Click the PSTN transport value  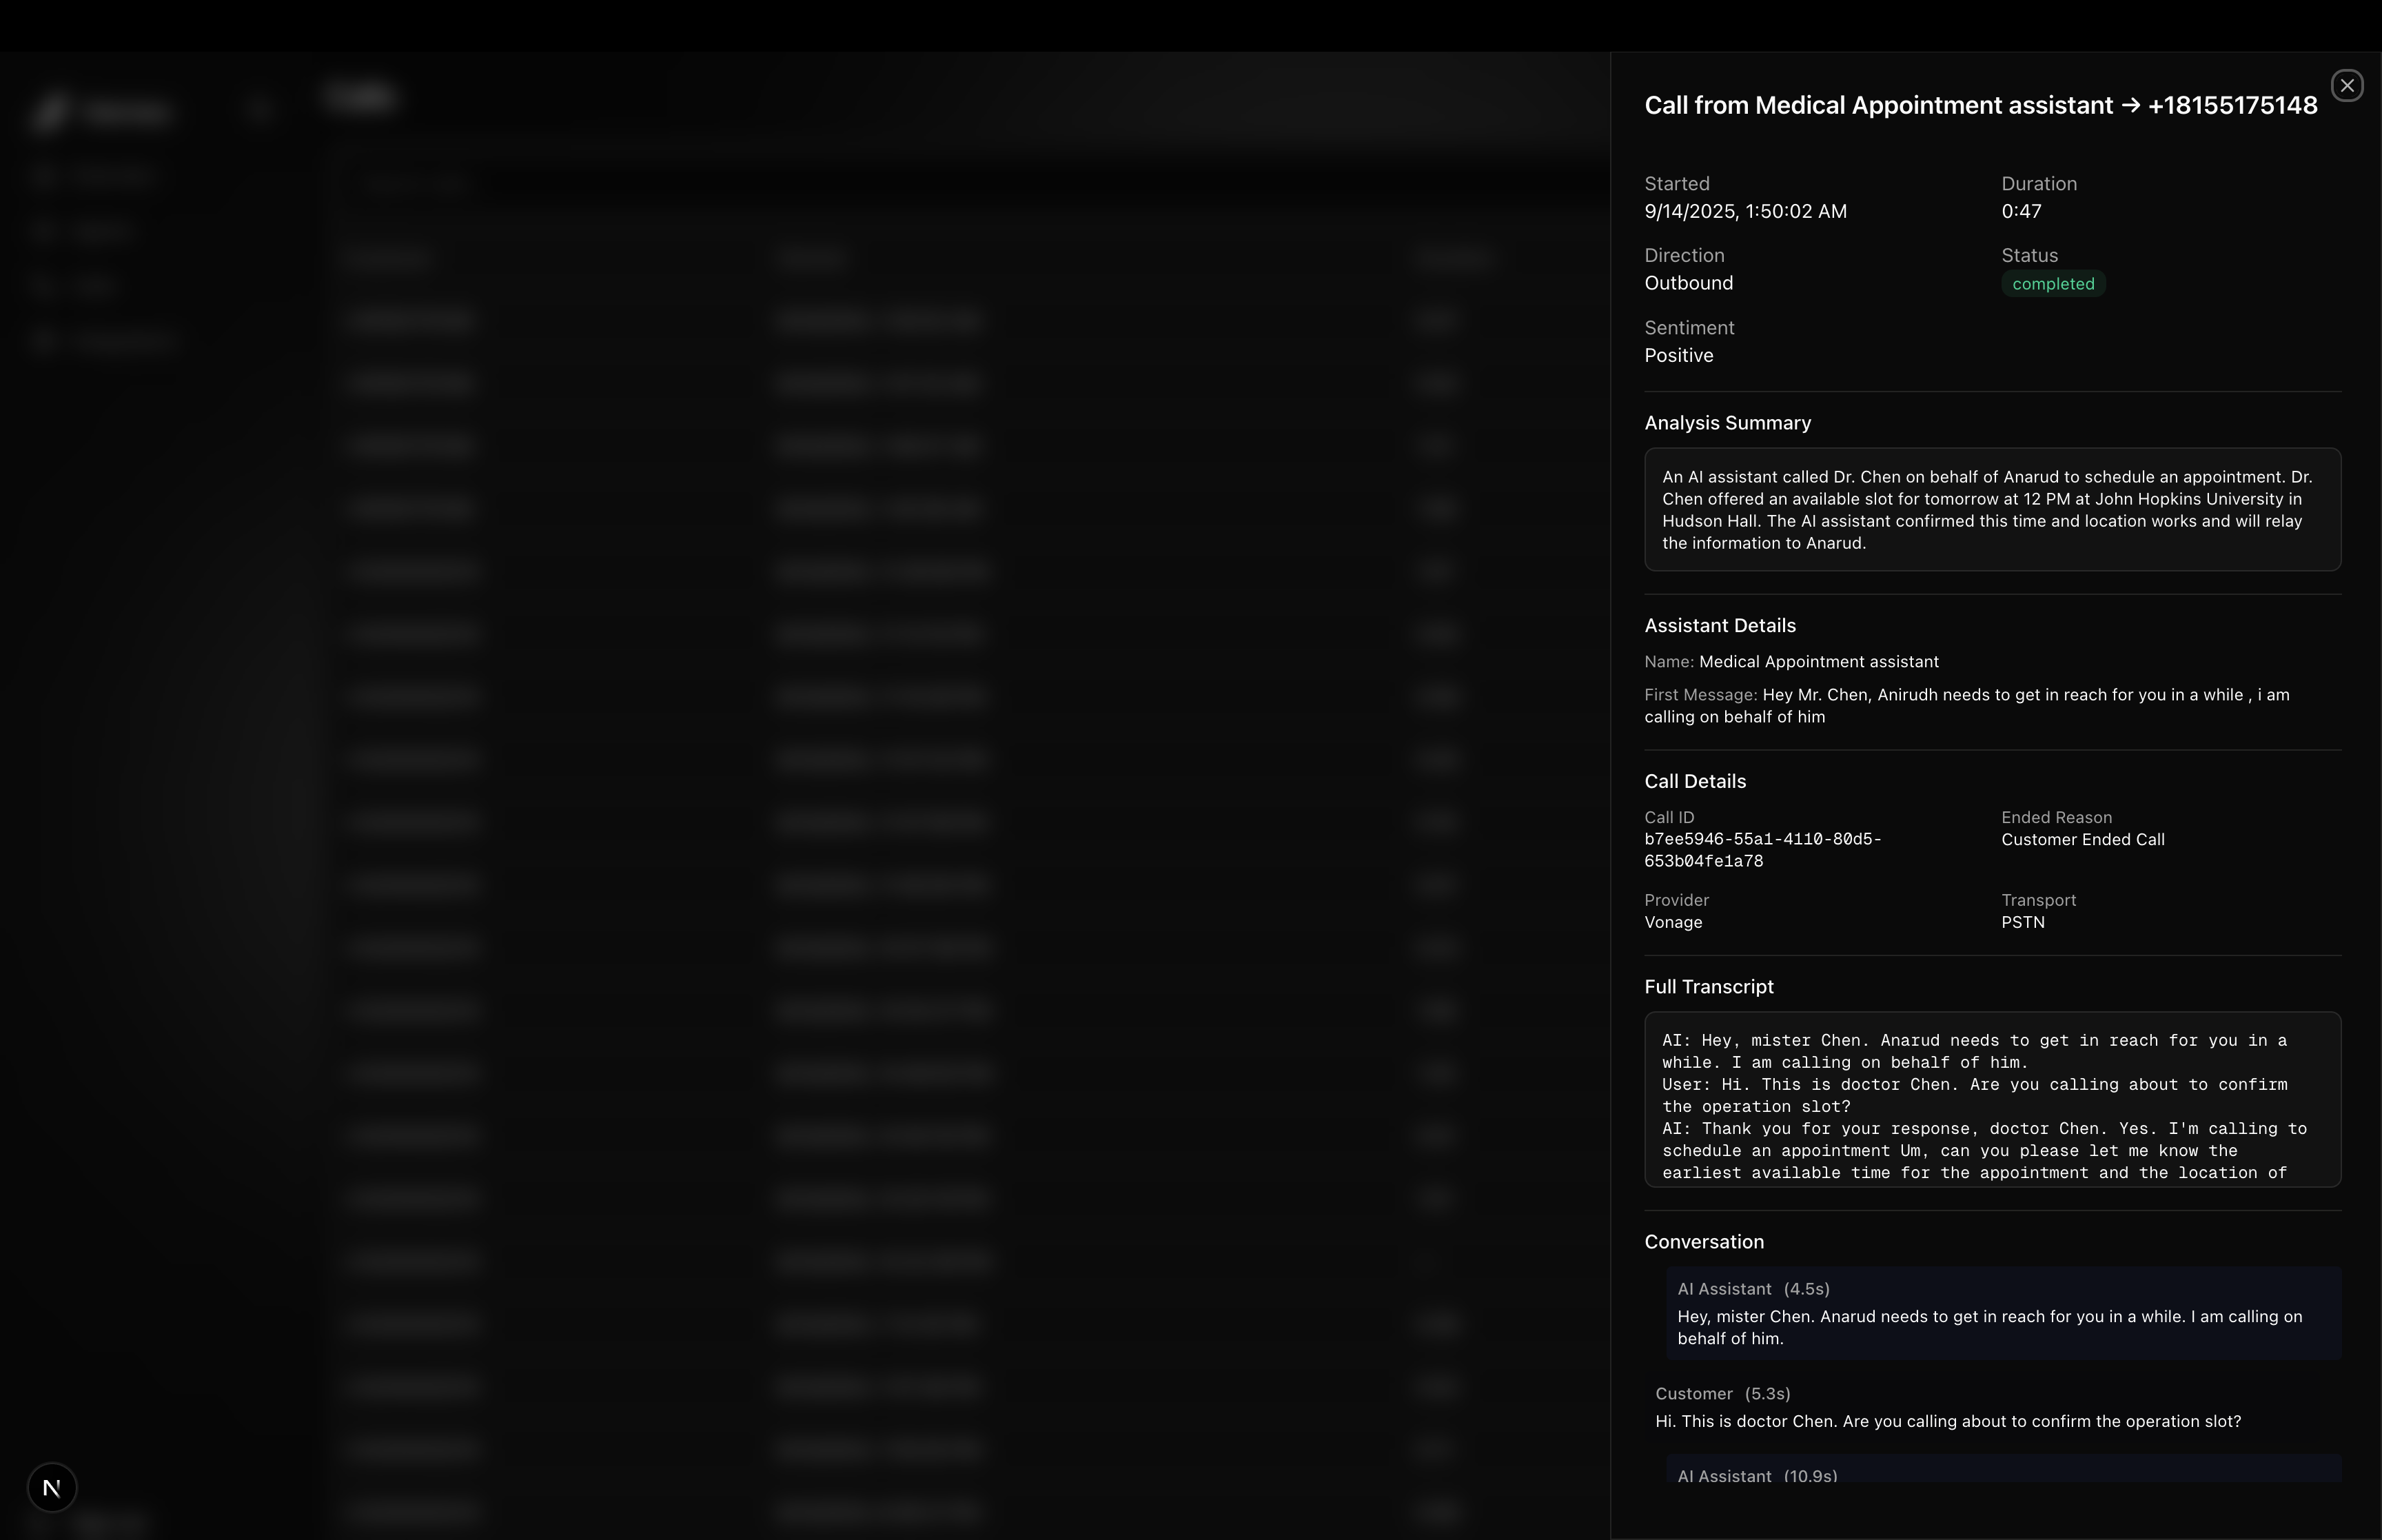pyautogui.click(x=2022, y=922)
